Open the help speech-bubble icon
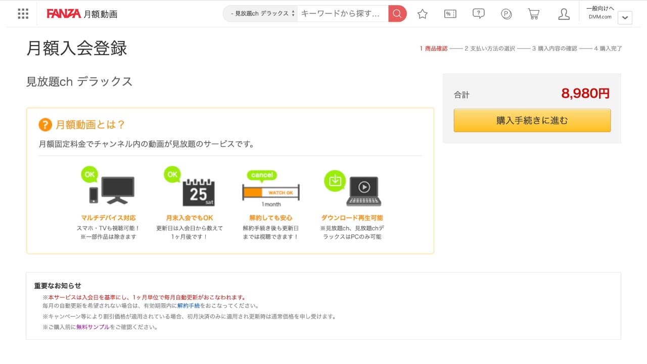This screenshot has height=364, width=647. (x=478, y=14)
